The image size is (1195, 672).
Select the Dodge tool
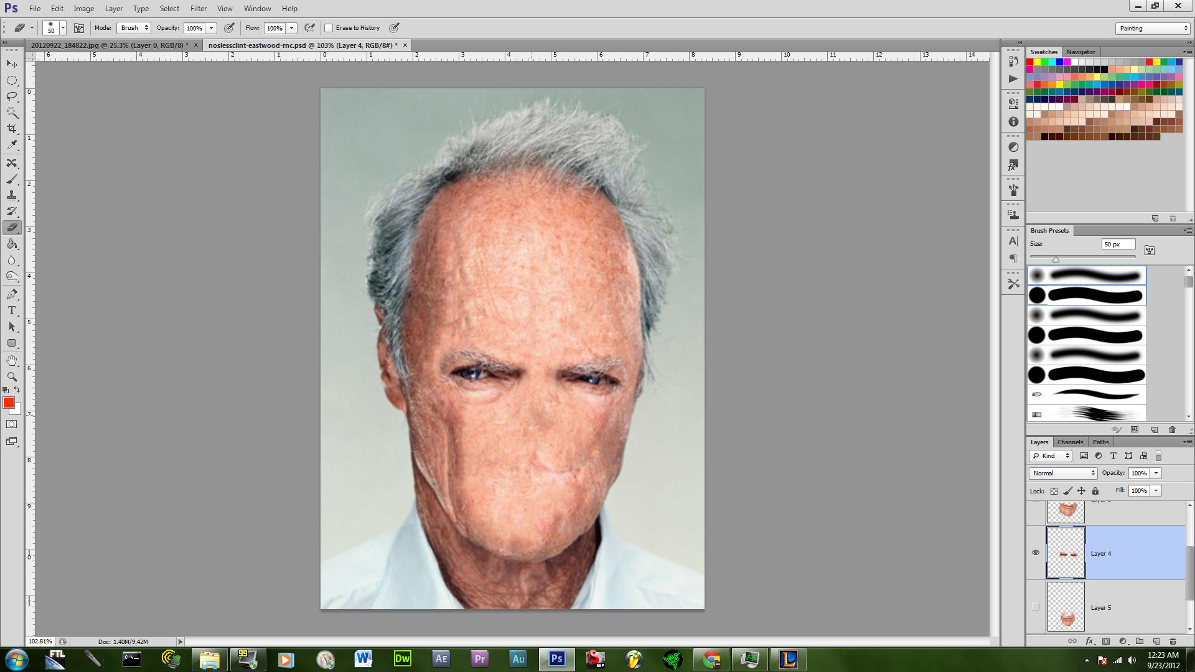[x=12, y=276]
